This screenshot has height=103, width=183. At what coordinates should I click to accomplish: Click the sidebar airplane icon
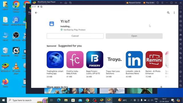tap(180, 58)
